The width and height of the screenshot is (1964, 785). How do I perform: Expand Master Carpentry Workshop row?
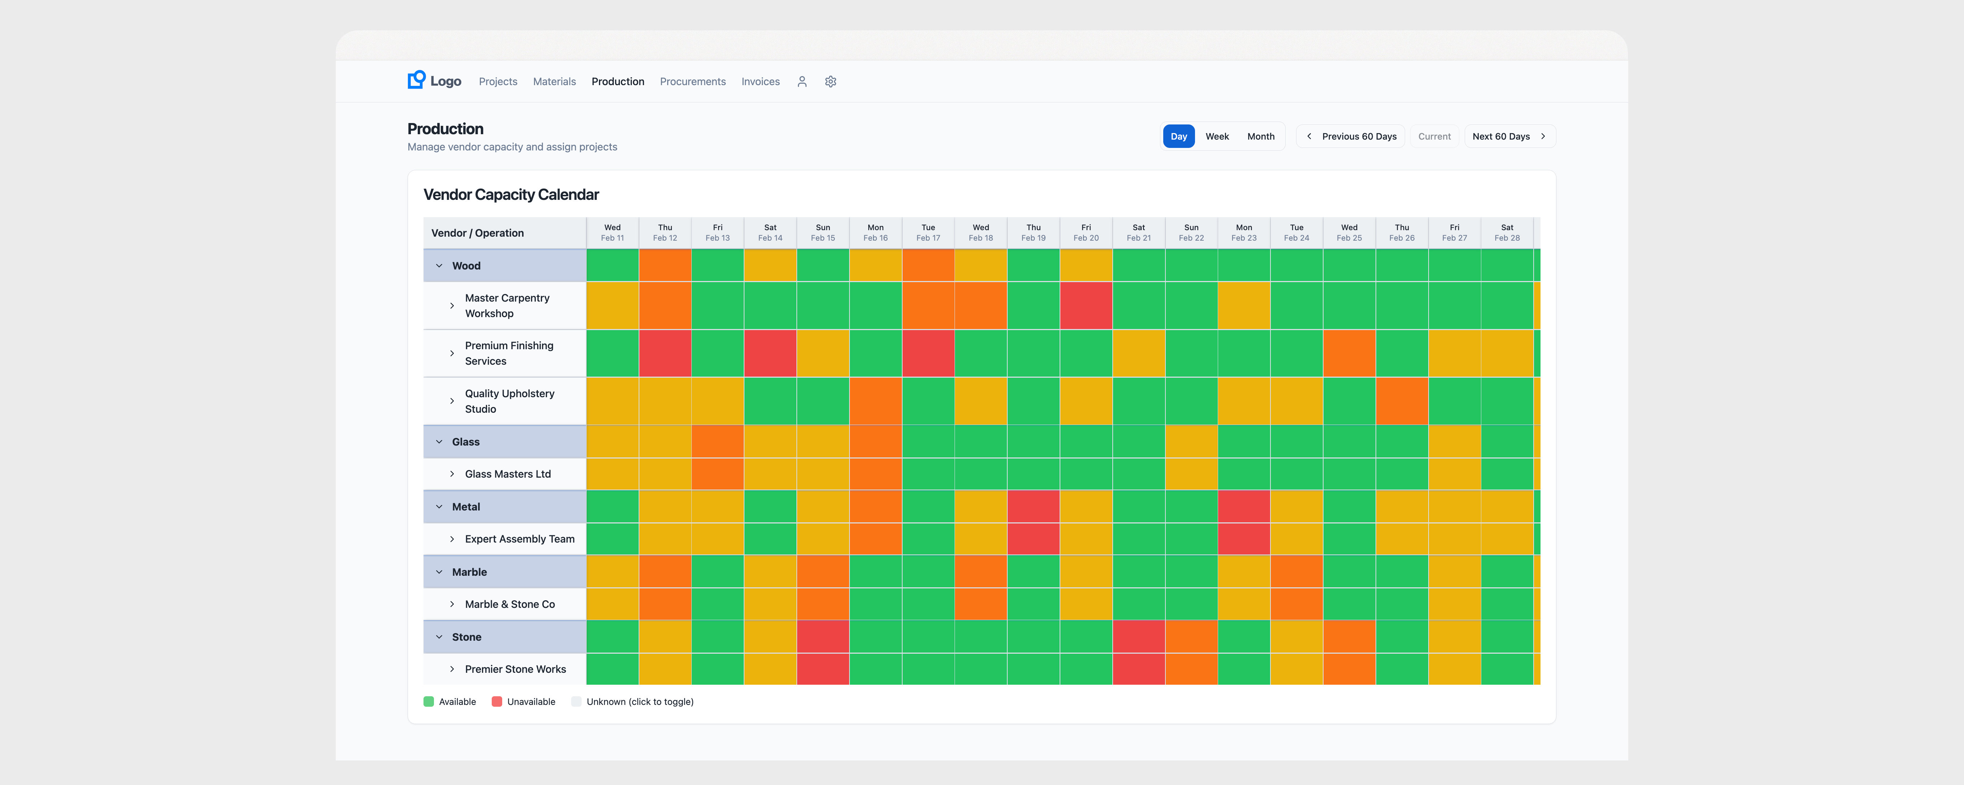click(452, 306)
